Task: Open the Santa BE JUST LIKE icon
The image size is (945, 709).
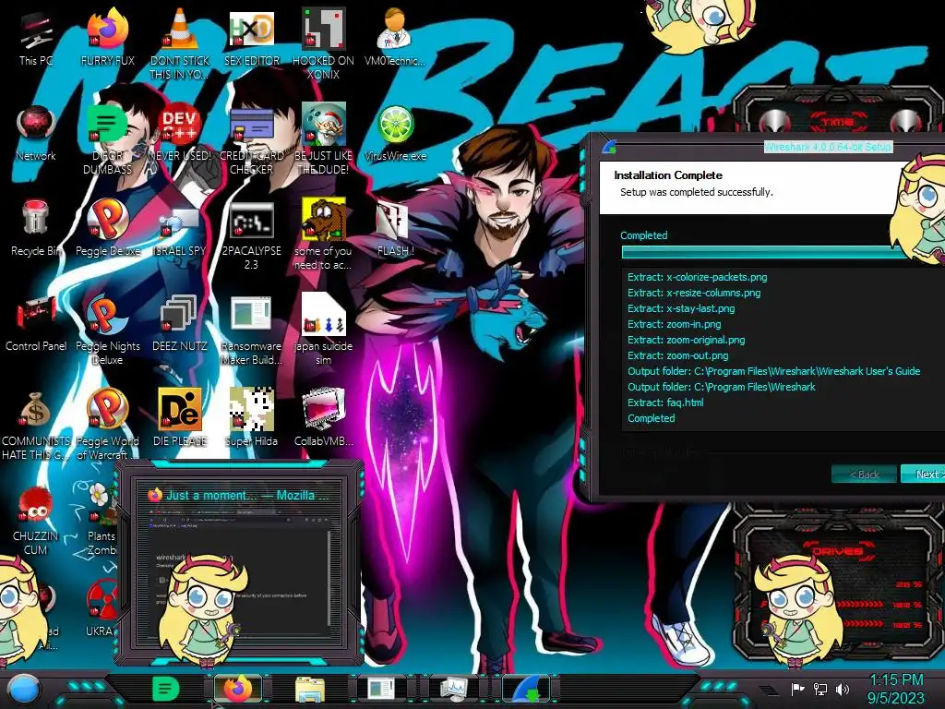Action: [x=324, y=139]
